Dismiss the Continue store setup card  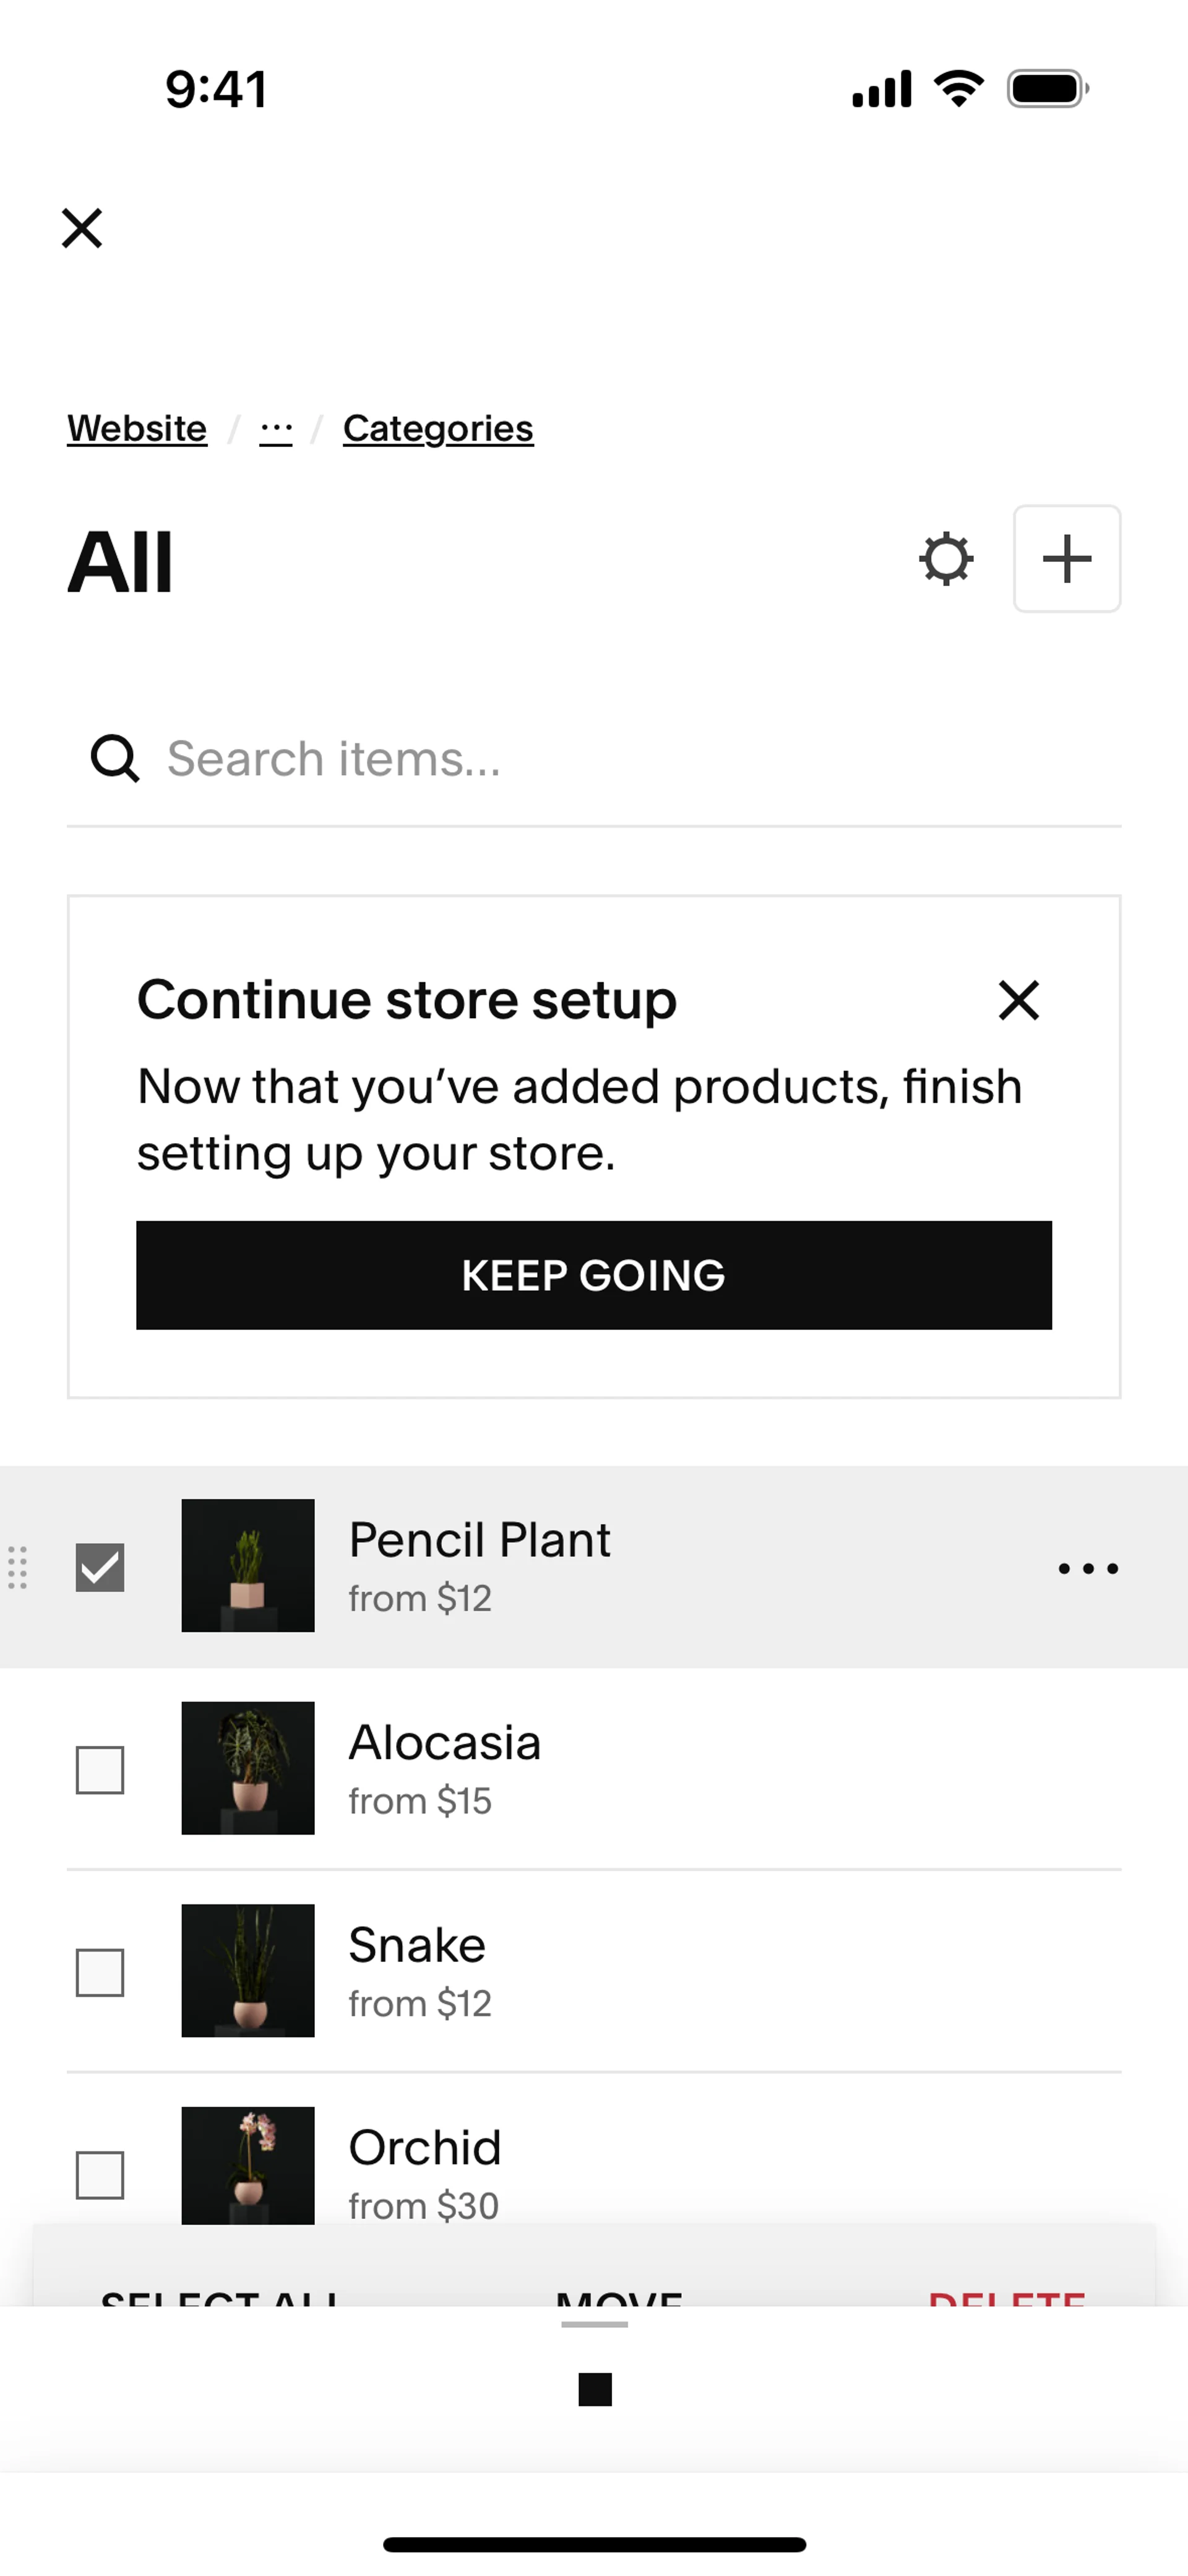point(1018,1000)
